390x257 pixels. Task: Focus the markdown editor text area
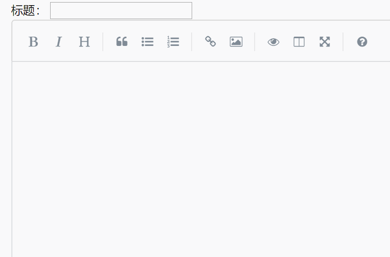pos(201,159)
